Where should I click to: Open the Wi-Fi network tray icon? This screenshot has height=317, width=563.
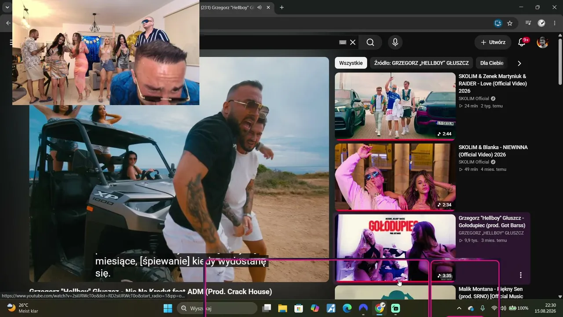click(x=494, y=308)
